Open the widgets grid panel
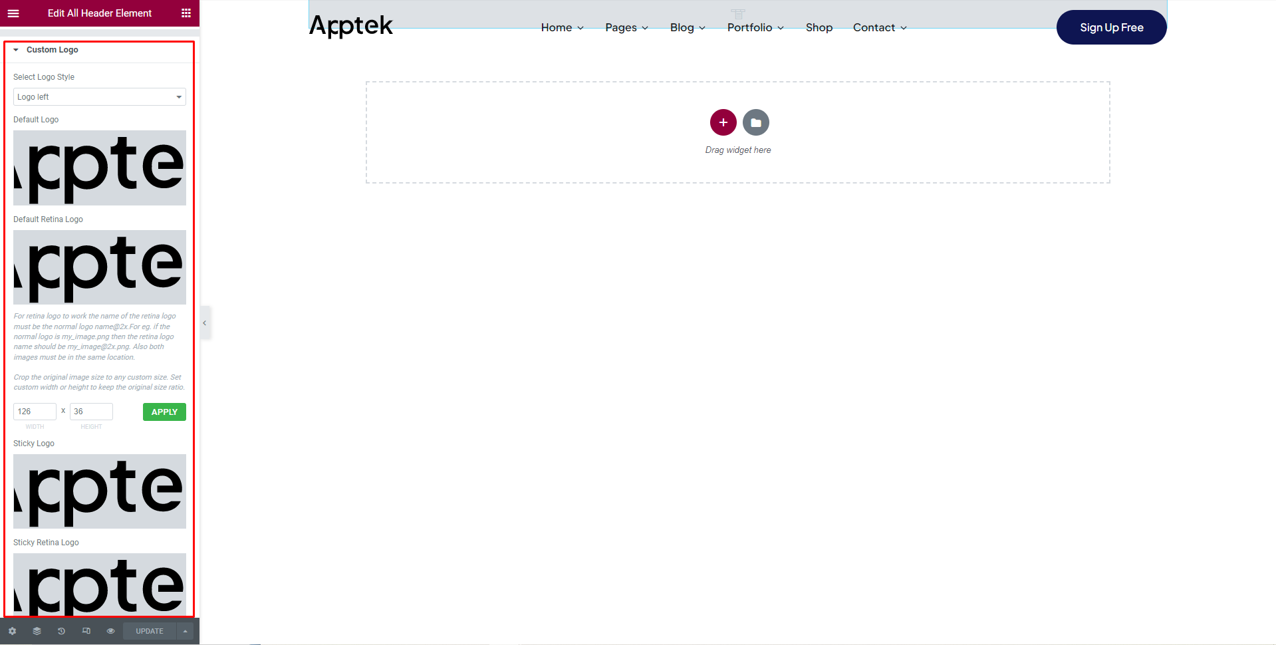This screenshot has width=1276, height=645. 186,13
